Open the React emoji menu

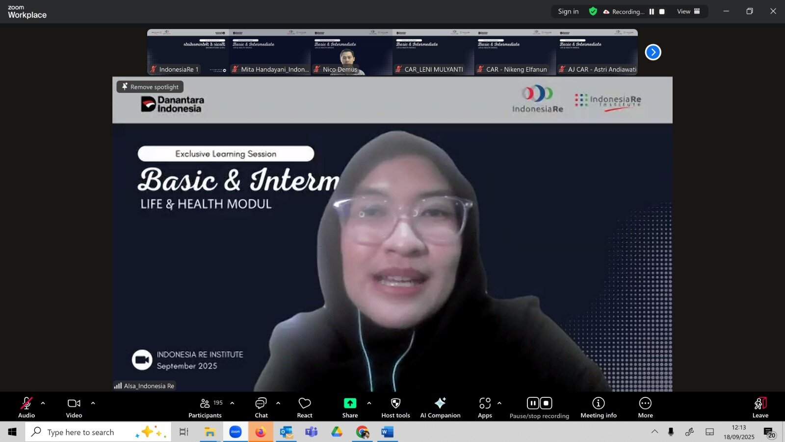[305, 407]
